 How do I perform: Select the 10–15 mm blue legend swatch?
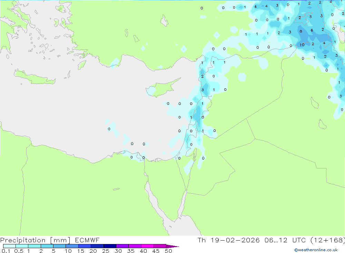tap(72, 246)
